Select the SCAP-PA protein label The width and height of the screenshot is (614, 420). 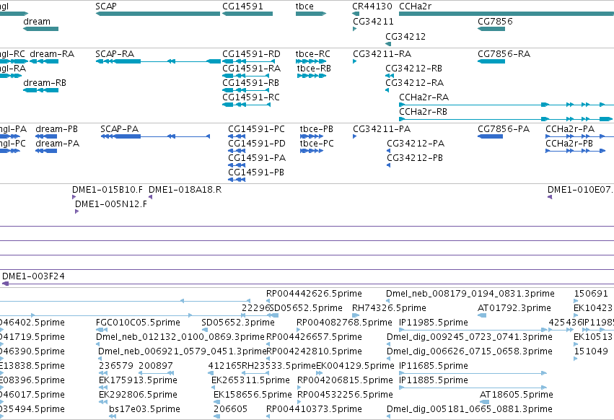pyautogui.click(x=120, y=129)
